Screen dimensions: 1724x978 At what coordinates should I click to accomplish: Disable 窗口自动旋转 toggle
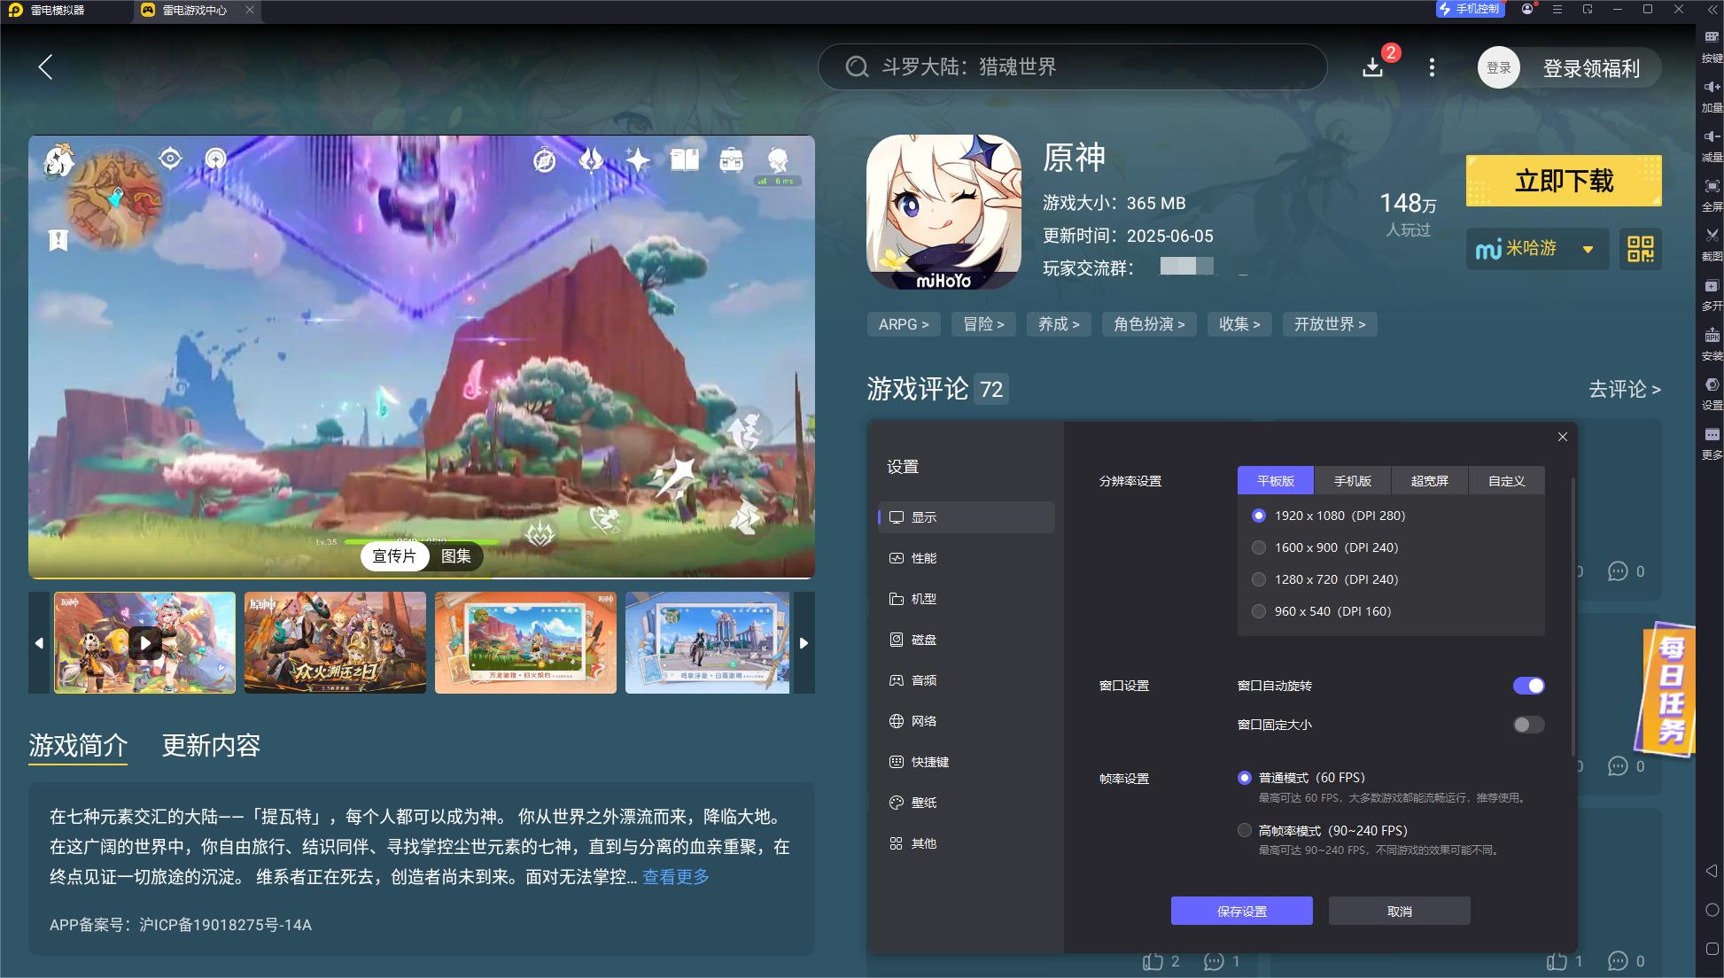click(x=1527, y=686)
